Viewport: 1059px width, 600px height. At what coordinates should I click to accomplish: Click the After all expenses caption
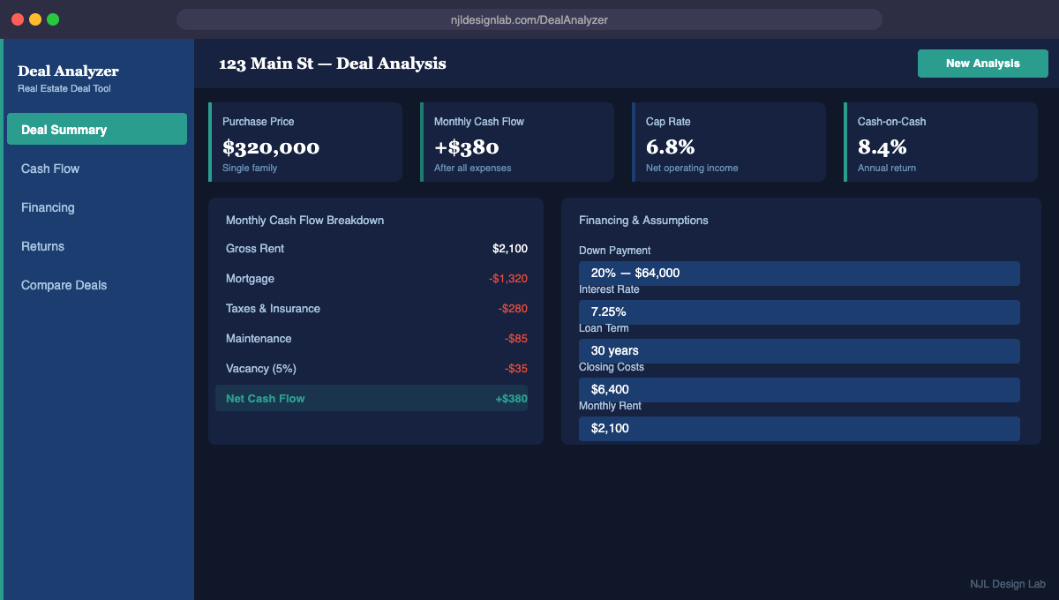(x=472, y=168)
